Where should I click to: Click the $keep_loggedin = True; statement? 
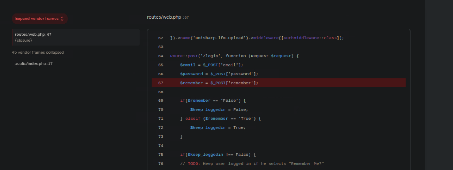218,127
